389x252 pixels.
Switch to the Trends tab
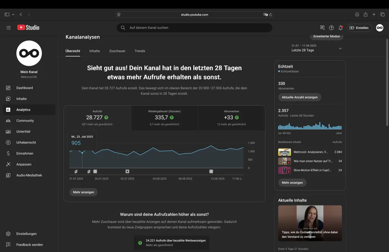tap(140, 51)
